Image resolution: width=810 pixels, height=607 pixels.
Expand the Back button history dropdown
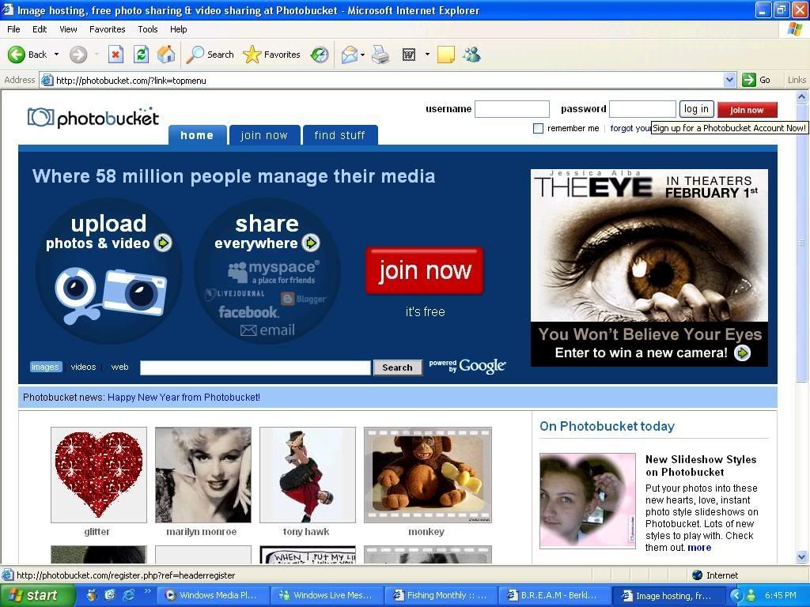tap(56, 55)
